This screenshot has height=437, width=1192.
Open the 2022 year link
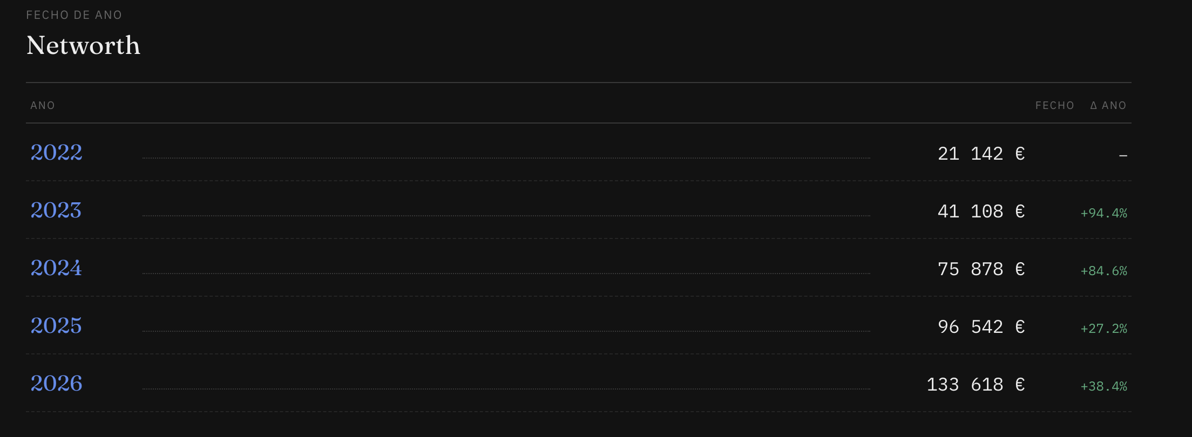[x=56, y=152]
